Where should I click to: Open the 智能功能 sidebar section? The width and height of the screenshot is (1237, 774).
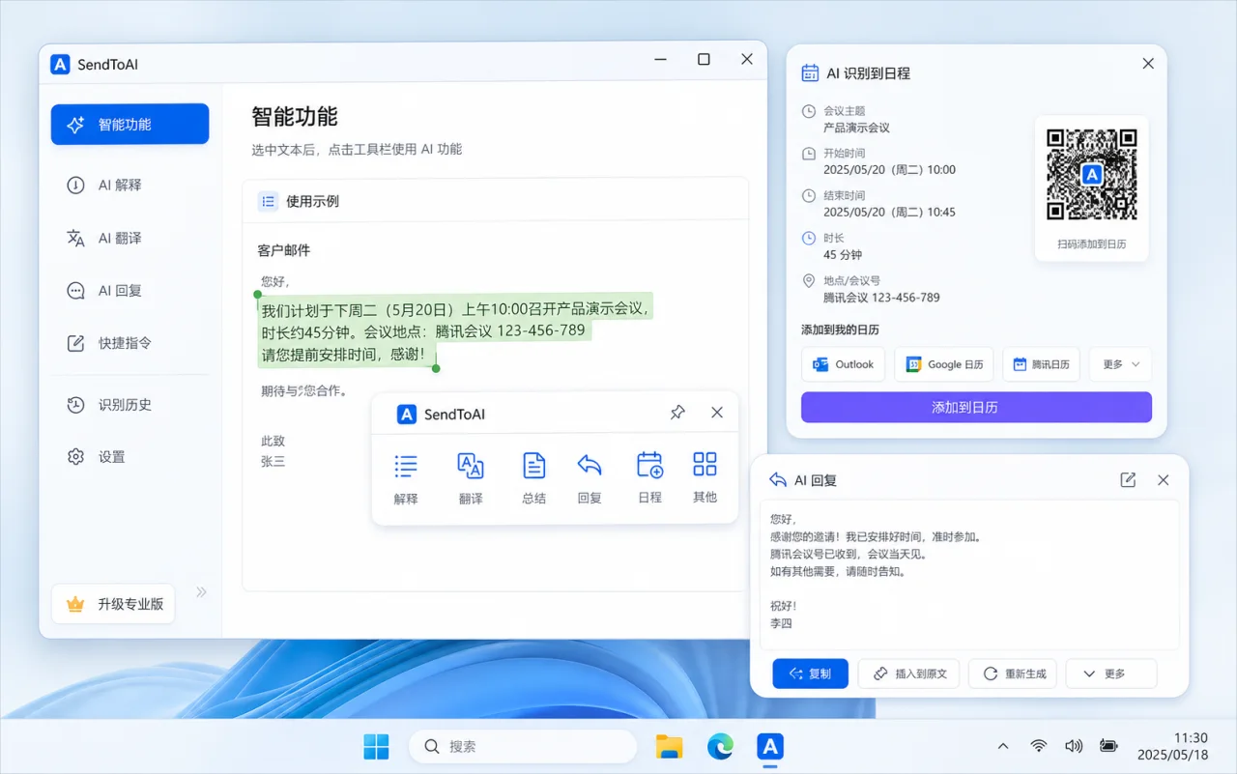(x=129, y=124)
